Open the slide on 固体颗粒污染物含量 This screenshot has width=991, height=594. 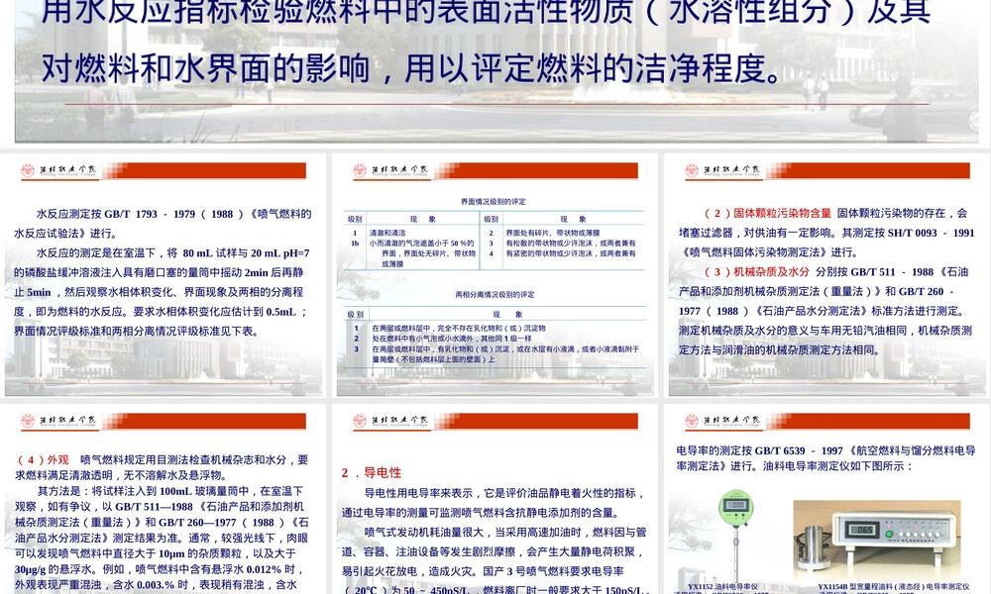tap(826, 274)
